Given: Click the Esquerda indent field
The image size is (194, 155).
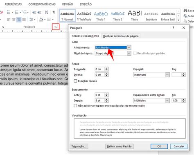Looking at the screenshot, I should [100, 69].
